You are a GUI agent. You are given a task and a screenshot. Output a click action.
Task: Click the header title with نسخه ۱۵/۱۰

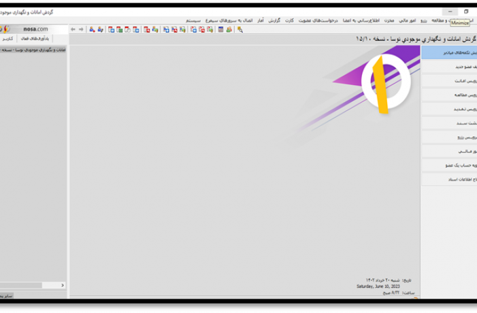(x=416, y=39)
